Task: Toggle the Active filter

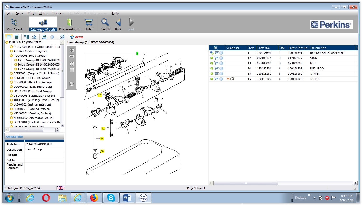Action: [76, 37]
